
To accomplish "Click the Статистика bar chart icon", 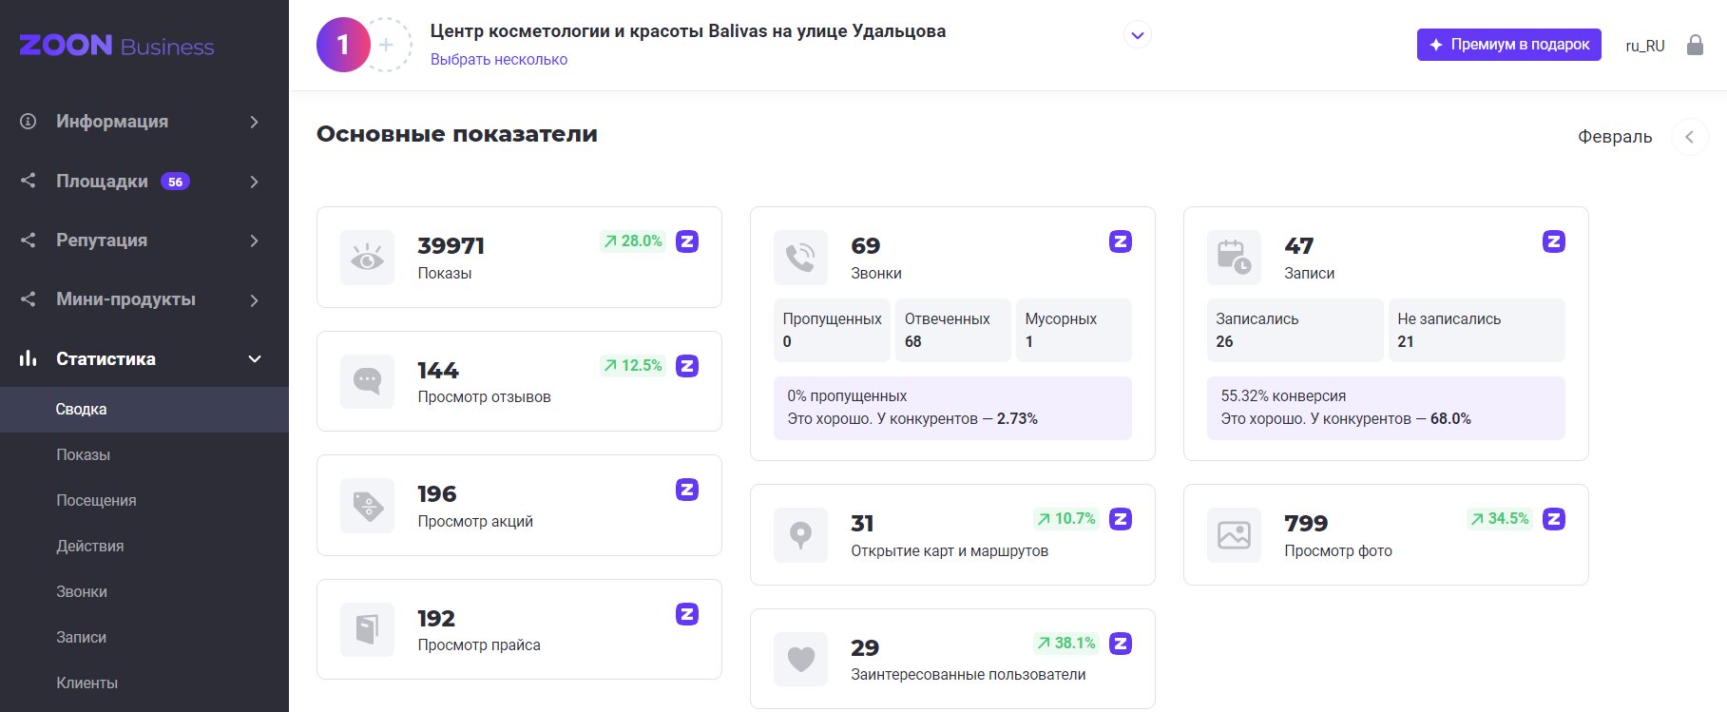I will [29, 358].
